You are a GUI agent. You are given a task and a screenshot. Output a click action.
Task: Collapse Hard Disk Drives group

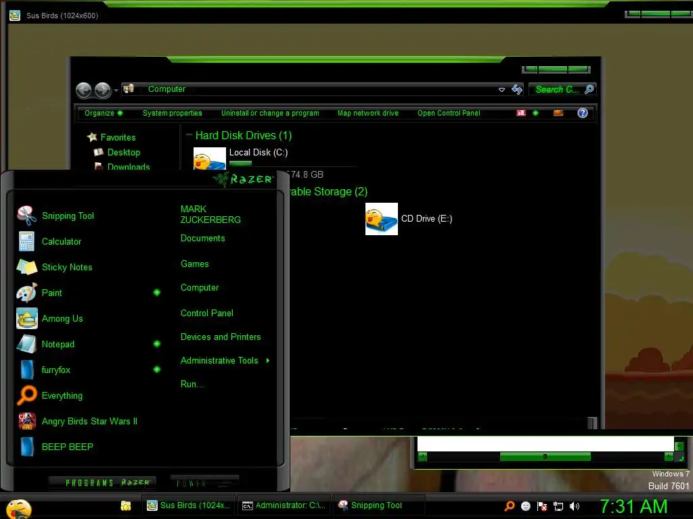(189, 134)
